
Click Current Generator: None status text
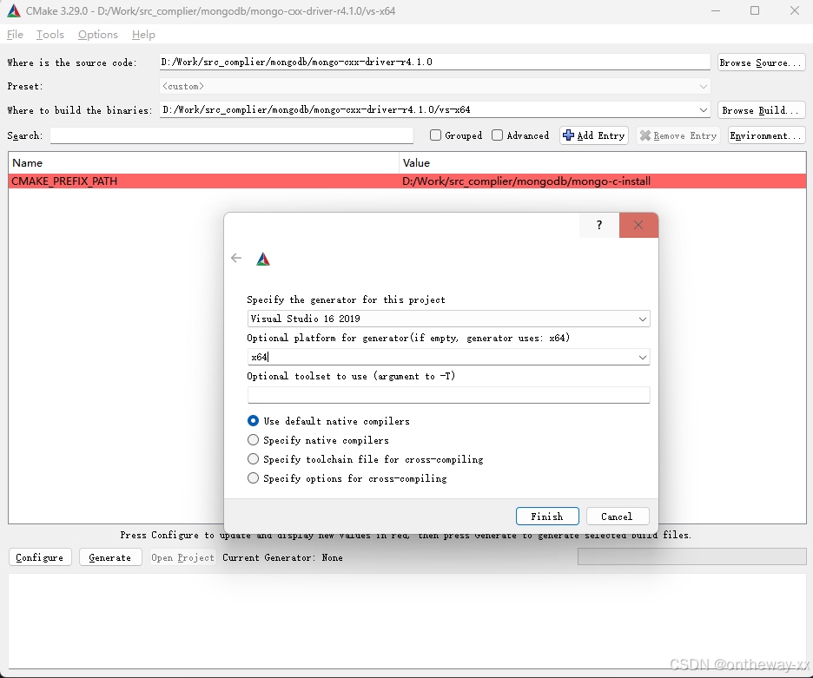tap(282, 557)
